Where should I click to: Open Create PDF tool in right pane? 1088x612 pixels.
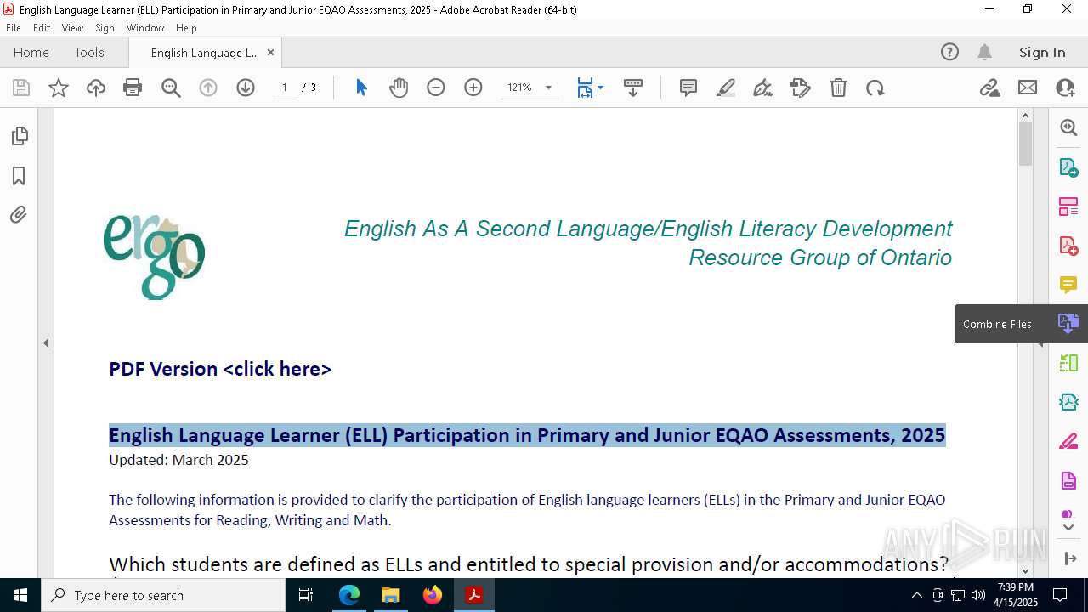1068,246
